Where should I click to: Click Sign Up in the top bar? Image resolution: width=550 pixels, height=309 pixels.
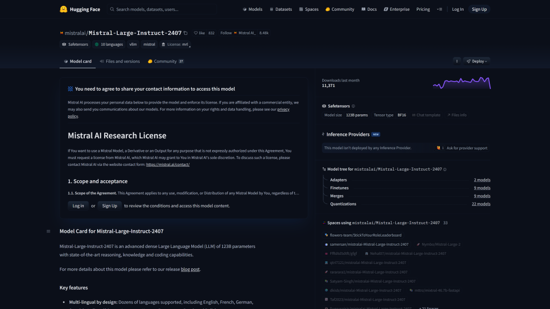(479, 9)
